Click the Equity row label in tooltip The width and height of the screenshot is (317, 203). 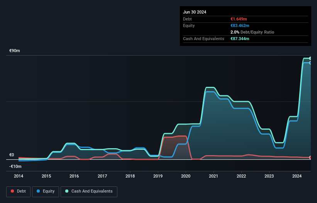(x=189, y=25)
